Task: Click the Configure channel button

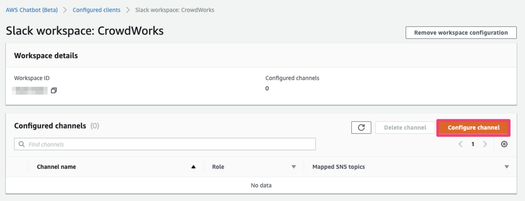Action: click(x=473, y=128)
